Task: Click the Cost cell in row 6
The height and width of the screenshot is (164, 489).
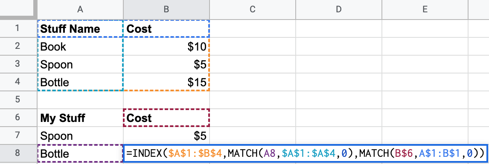Action: point(166,118)
